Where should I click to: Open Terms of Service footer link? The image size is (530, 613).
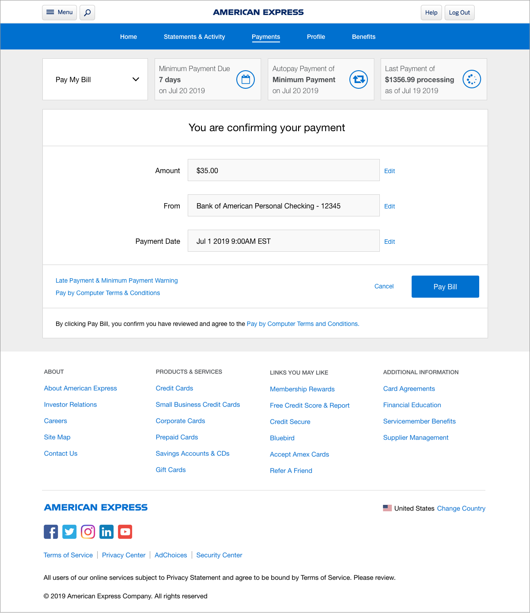pyautogui.click(x=68, y=555)
